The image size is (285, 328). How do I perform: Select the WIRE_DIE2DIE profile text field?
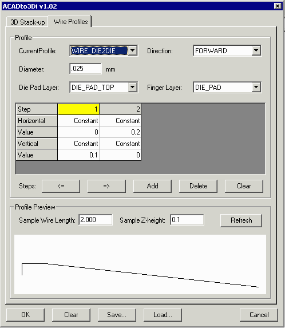[99, 51]
